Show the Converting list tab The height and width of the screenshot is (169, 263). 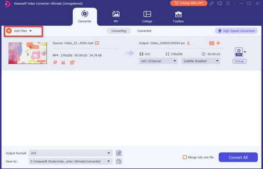(119, 31)
